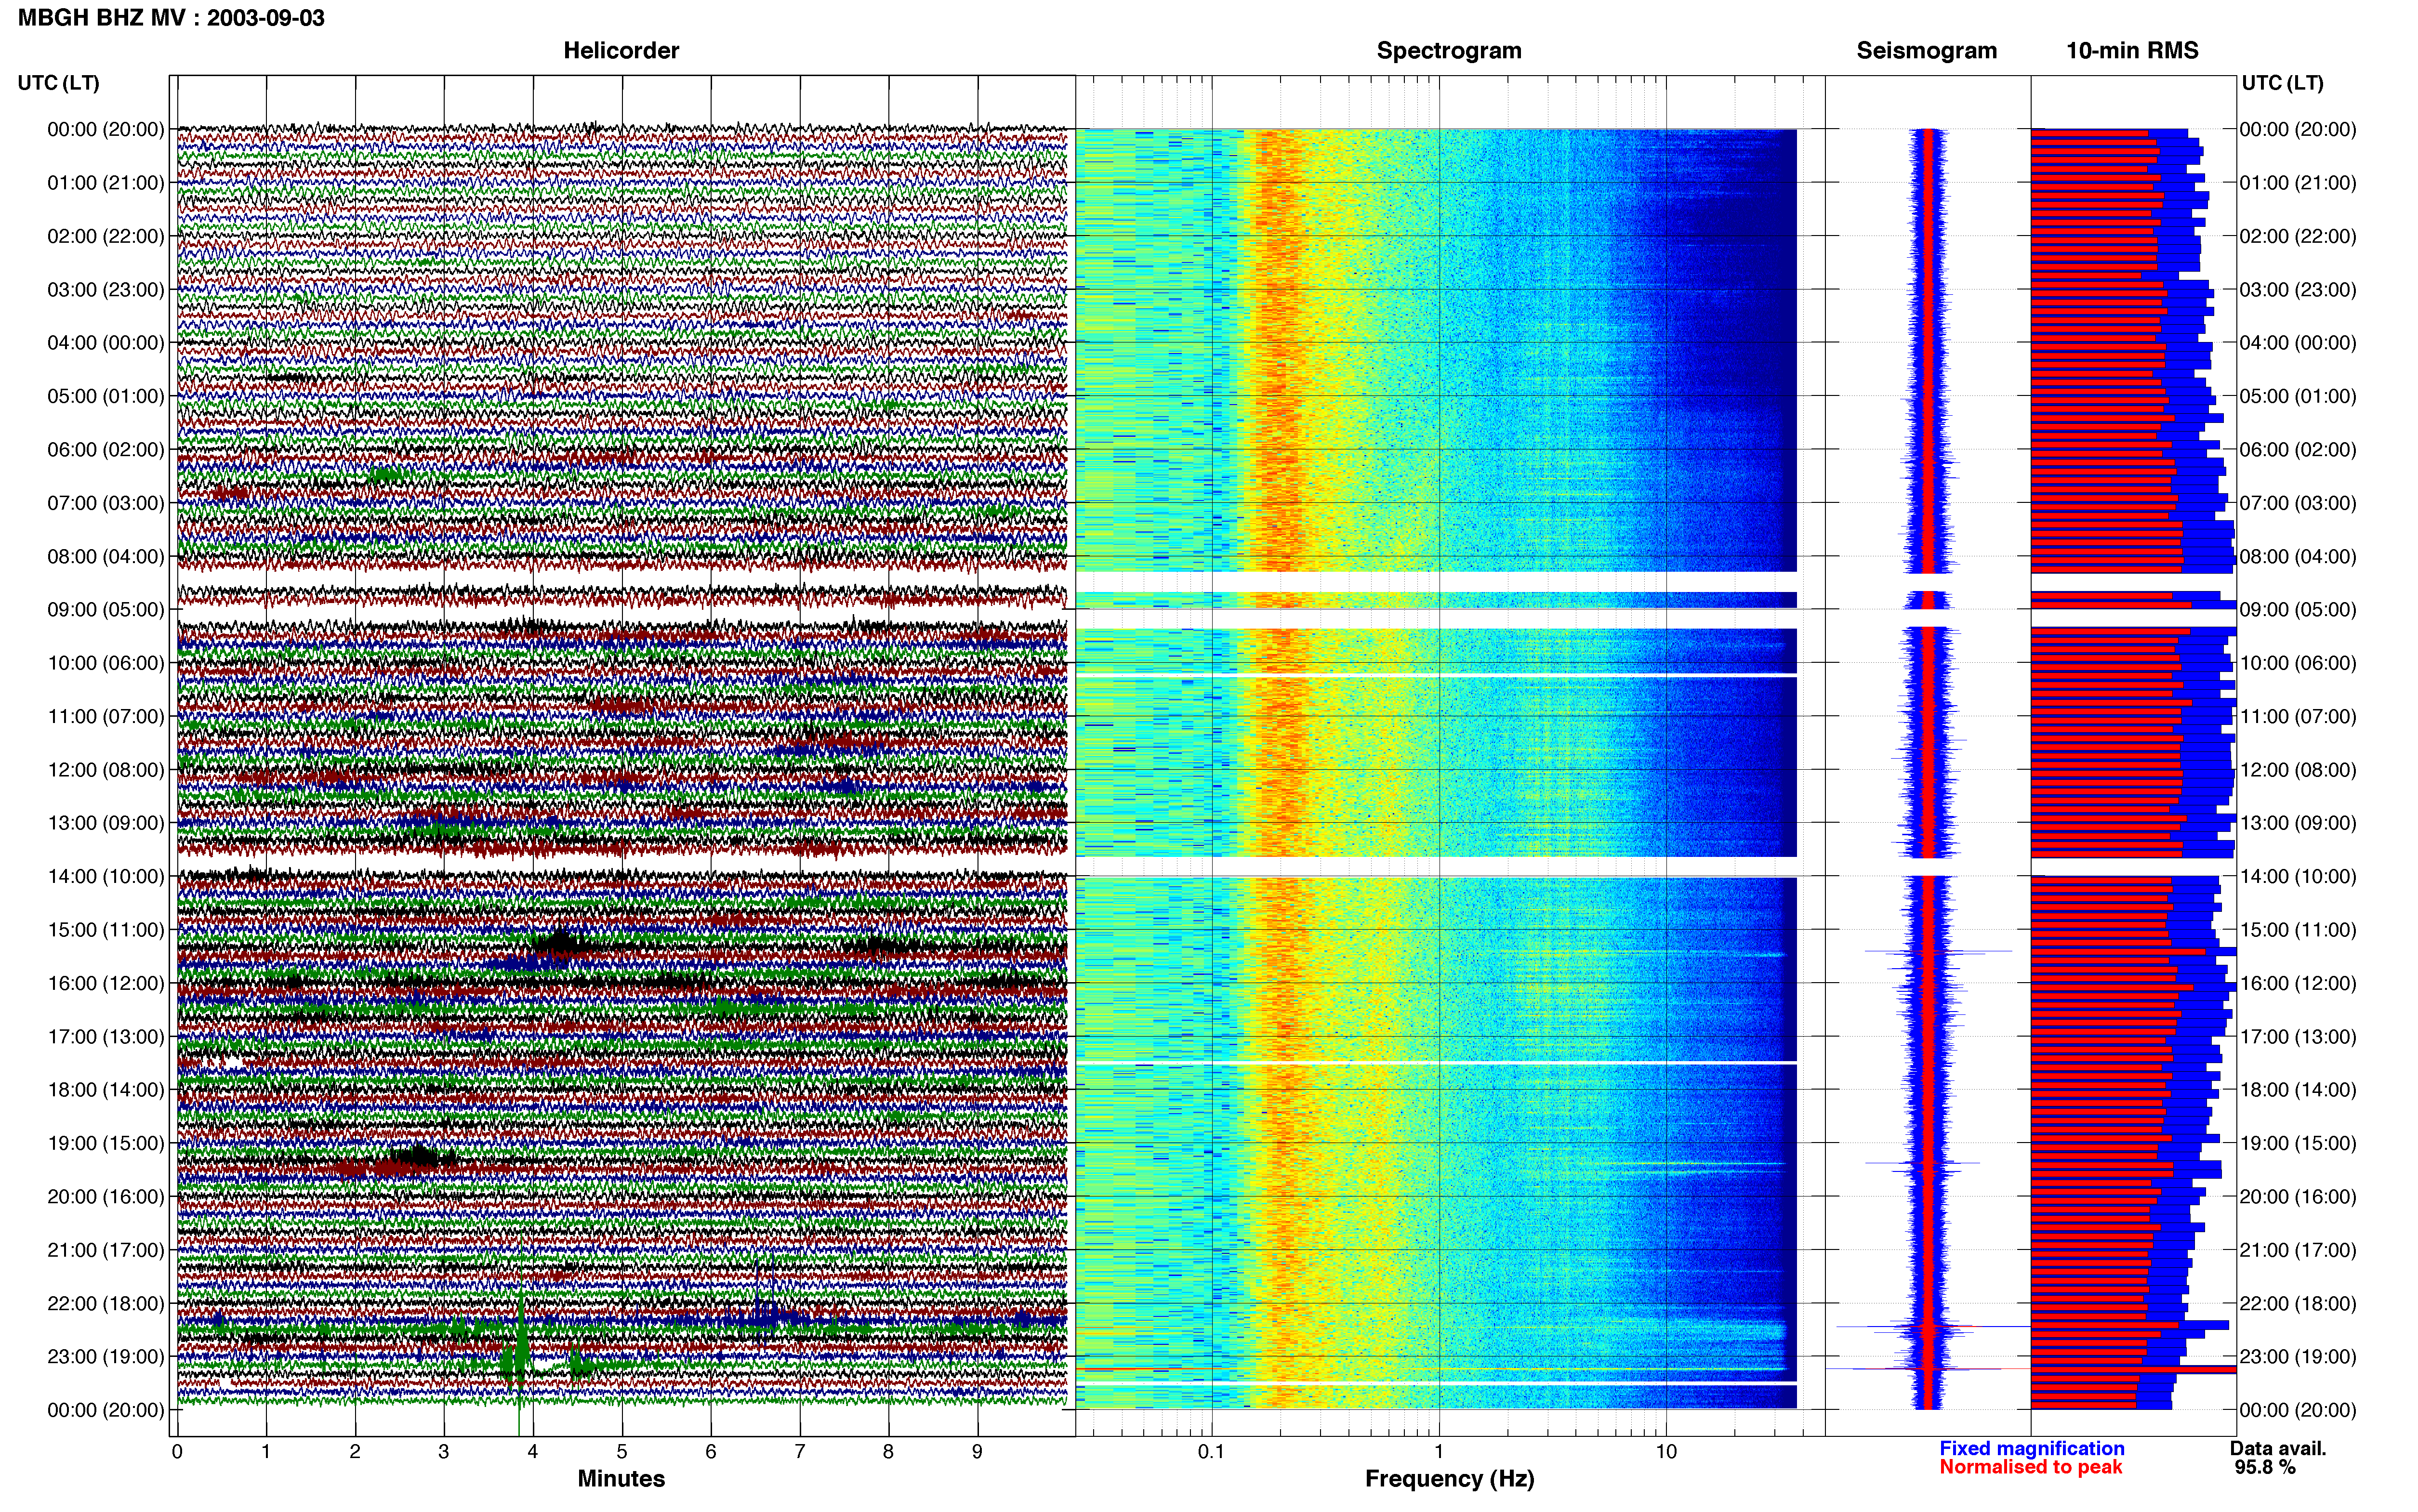Click right time label '08:00 (04:00)'
The width and height of the screenshot is (2418, 1512).
[x=2298, y=556]
